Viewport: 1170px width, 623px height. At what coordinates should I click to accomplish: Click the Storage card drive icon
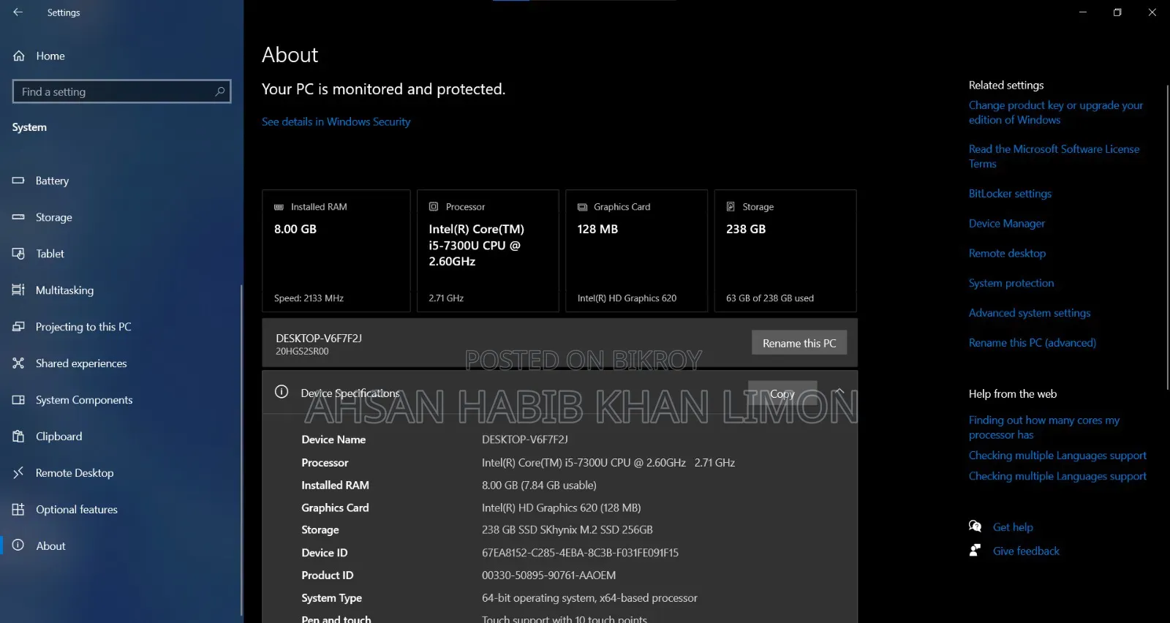click(x=731, y=207)
